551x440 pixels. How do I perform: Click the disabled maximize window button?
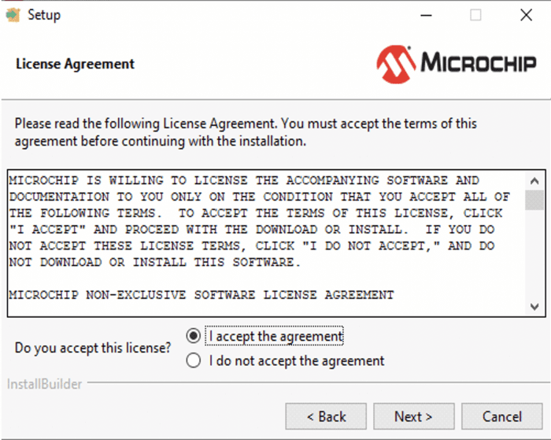tap(475, 15)
